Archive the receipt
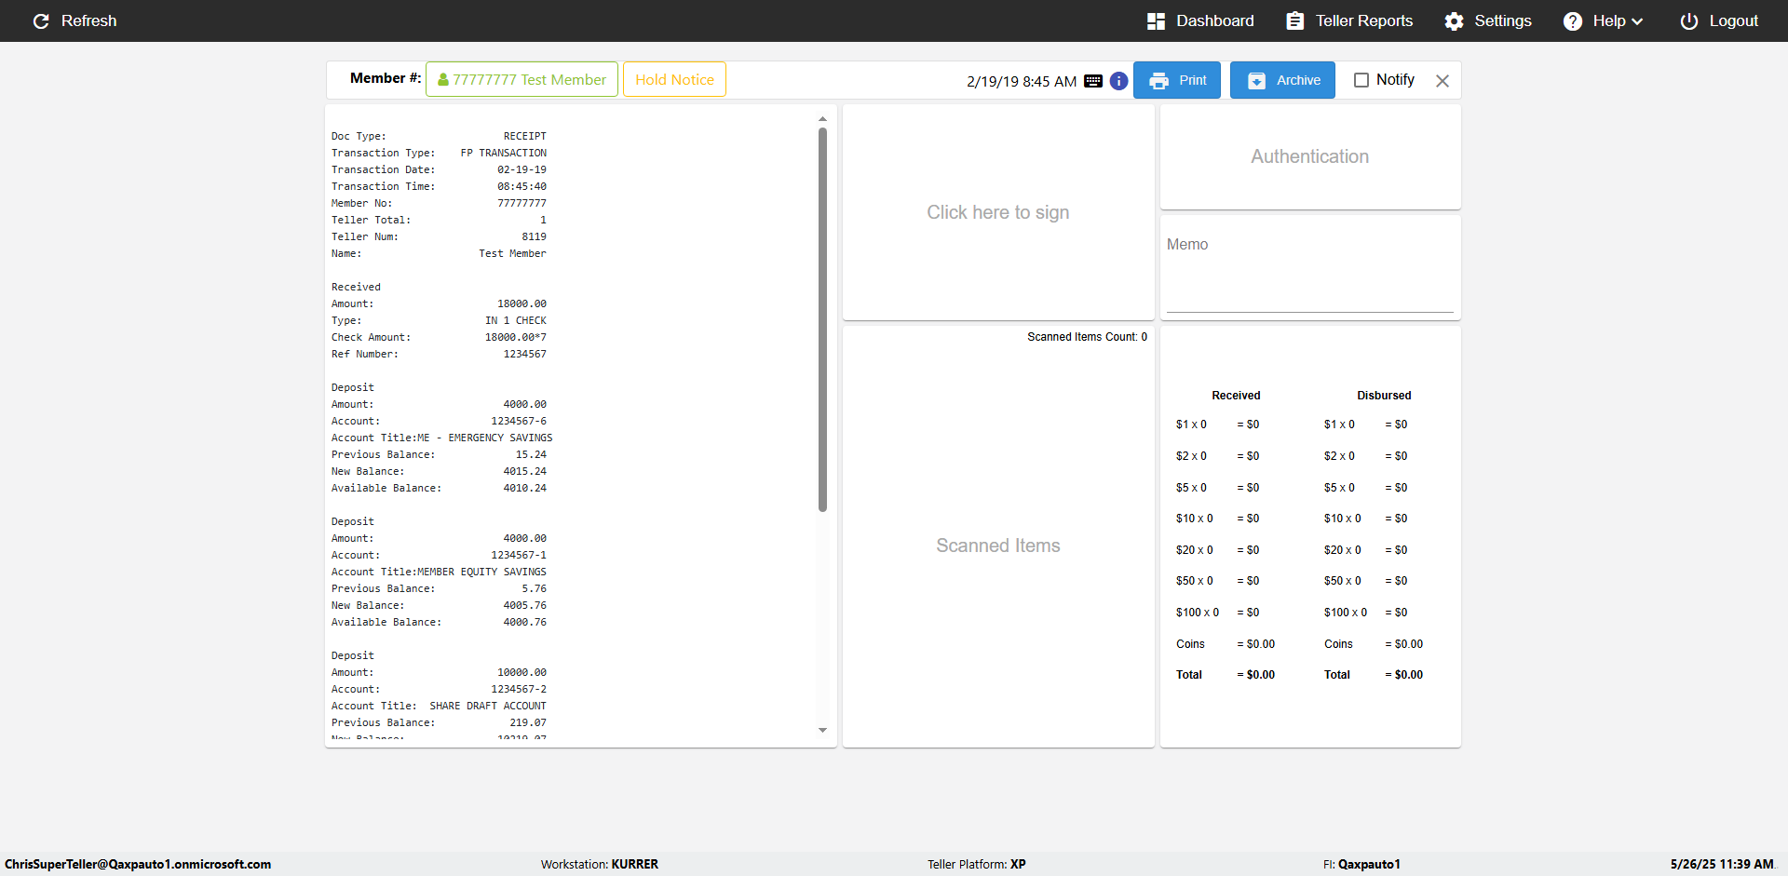 click(1282, 80)
